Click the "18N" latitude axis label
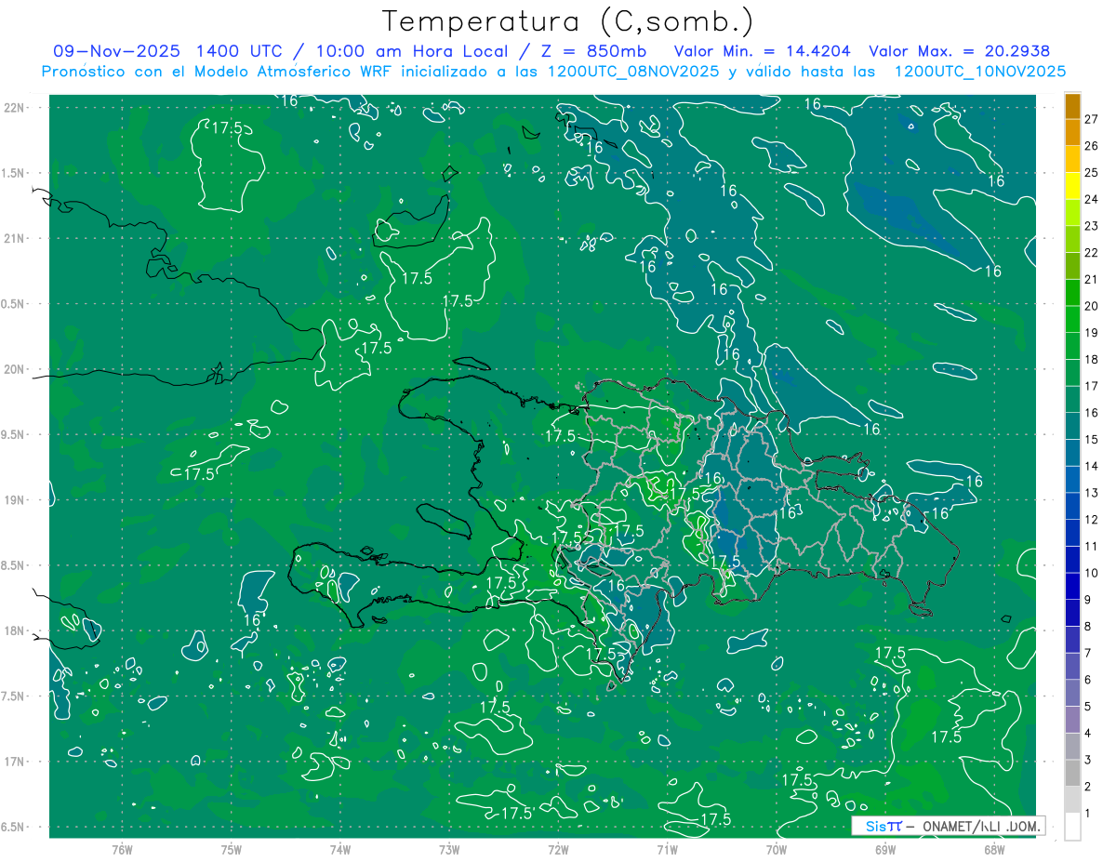The image size is (1116, 862). (14, 630)
